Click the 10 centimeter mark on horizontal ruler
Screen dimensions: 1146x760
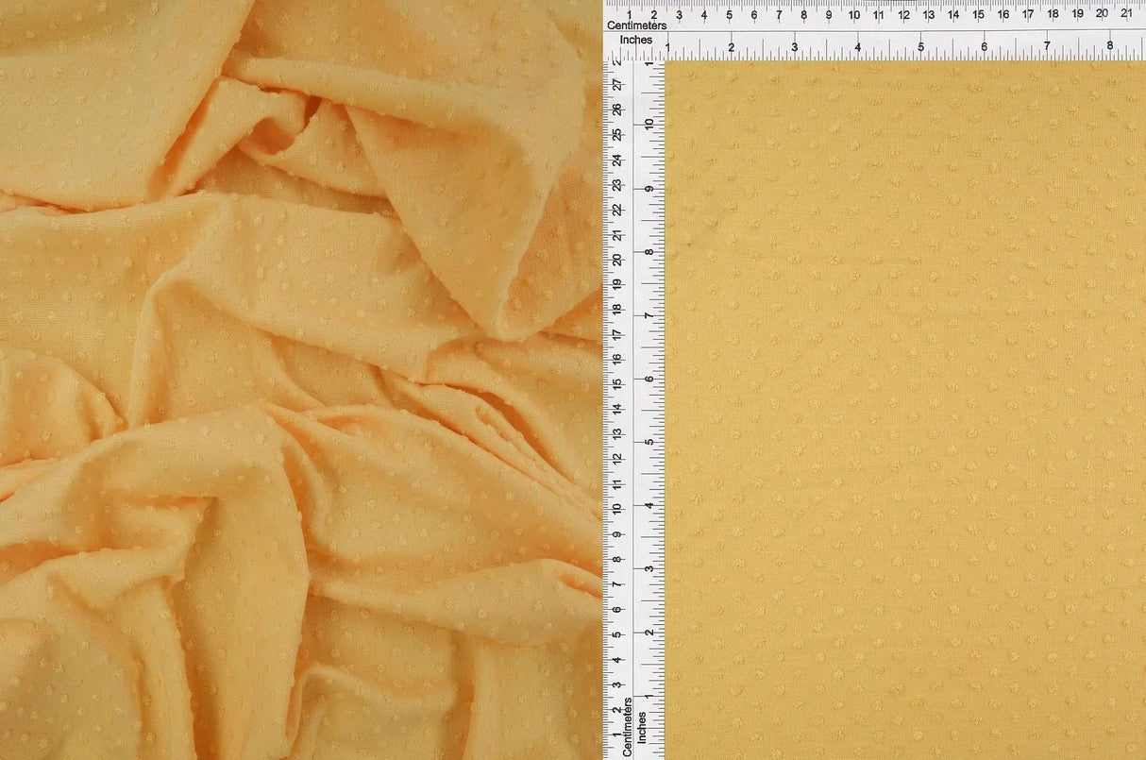click(853, 14)
